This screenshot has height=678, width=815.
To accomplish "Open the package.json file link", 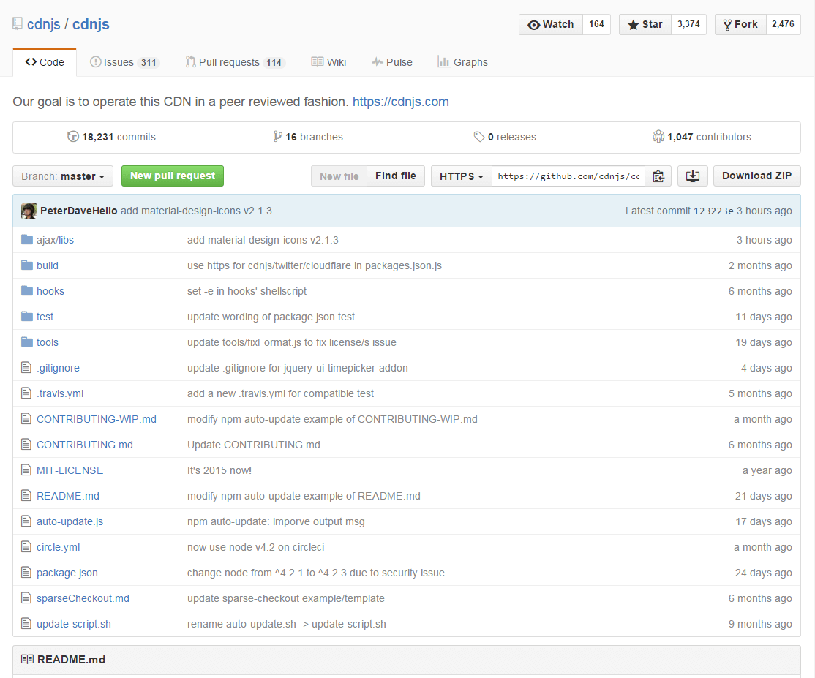I will 67,573.
